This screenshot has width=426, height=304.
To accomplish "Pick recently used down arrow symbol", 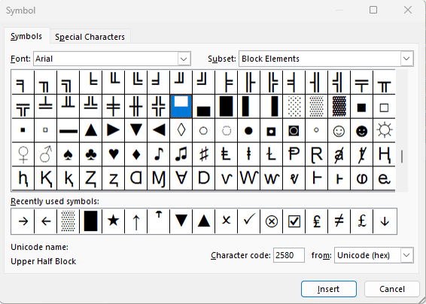I will (384, 221).
